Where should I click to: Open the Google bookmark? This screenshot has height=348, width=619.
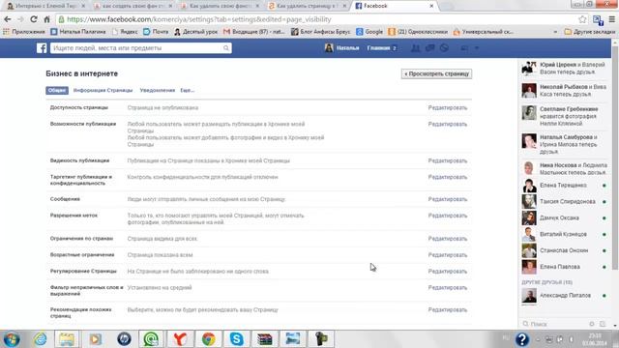coord(369,32)
